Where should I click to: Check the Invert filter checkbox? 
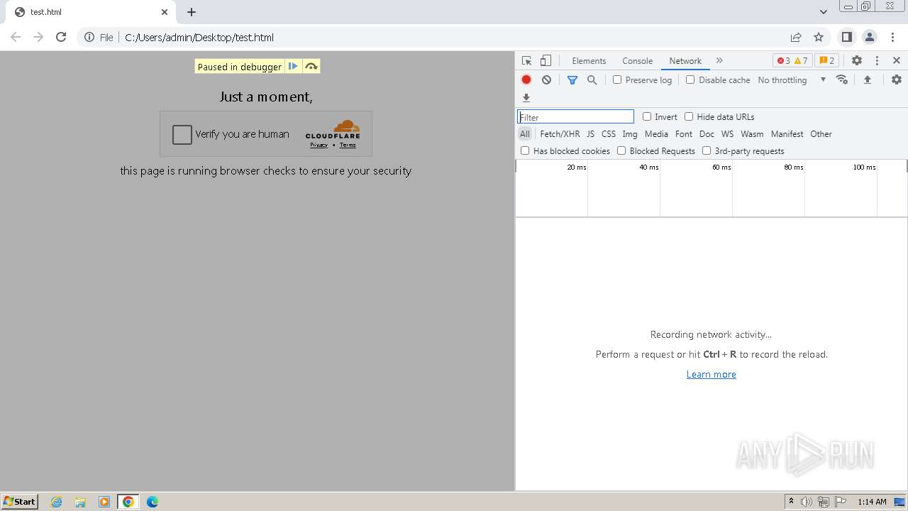(x=647, y=116)
